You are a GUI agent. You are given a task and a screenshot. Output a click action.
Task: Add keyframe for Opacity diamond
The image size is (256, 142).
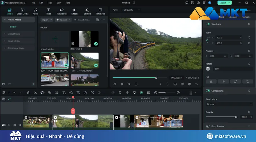click(249, 112)
